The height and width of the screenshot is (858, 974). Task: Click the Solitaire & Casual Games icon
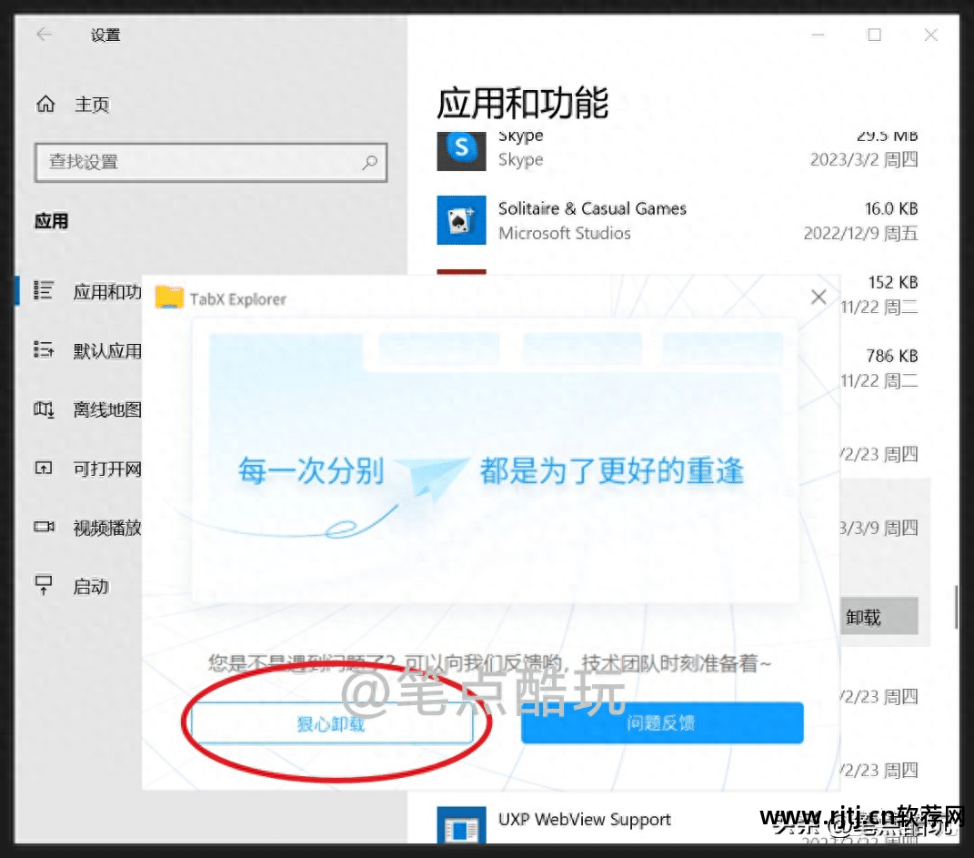click(461, 220)
